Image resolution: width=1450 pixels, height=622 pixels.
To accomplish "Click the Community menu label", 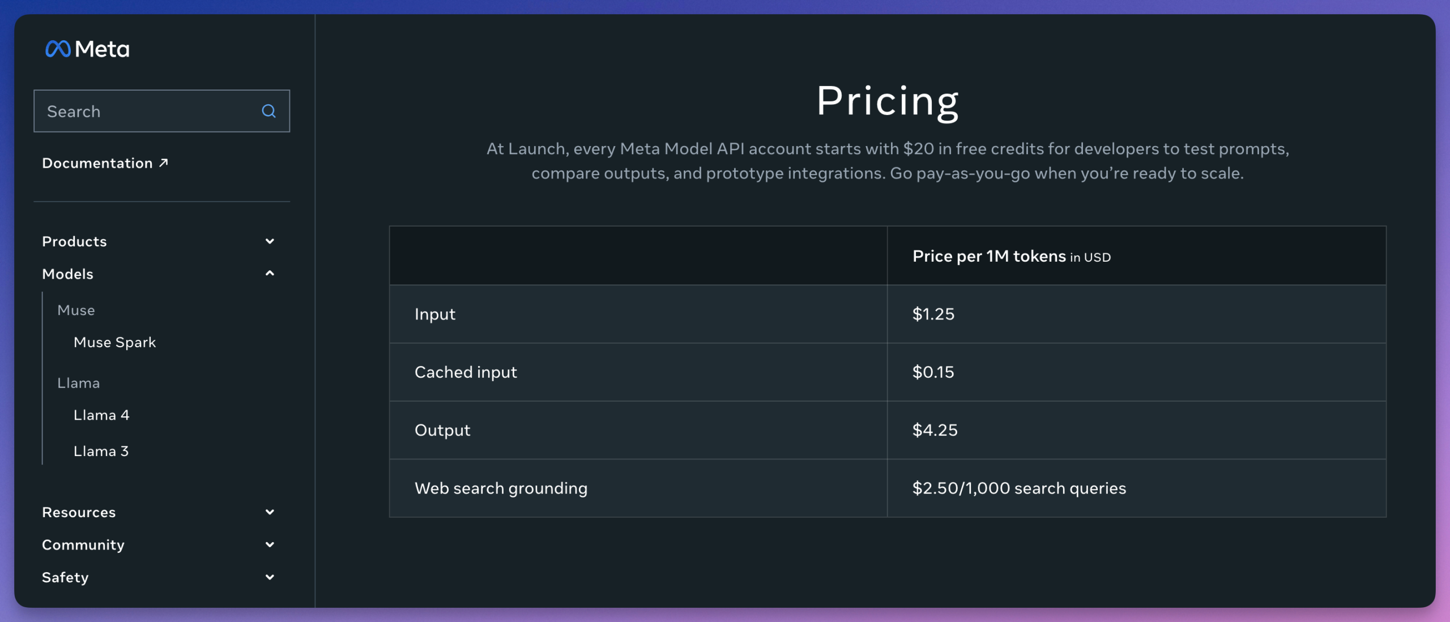I will [83, 545].
